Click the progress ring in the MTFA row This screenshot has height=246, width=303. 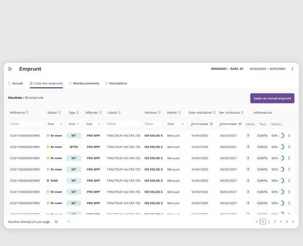coord(282,147)
